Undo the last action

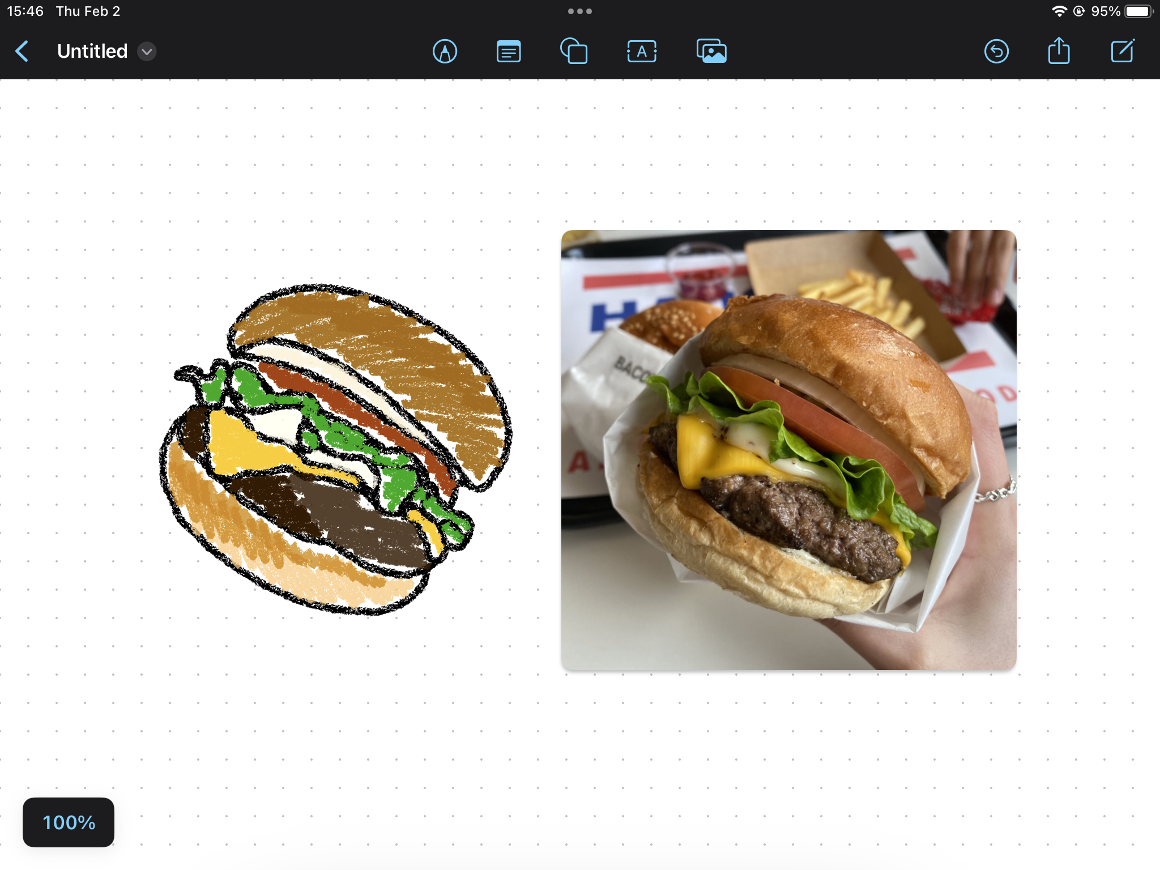tap(996, 52)
